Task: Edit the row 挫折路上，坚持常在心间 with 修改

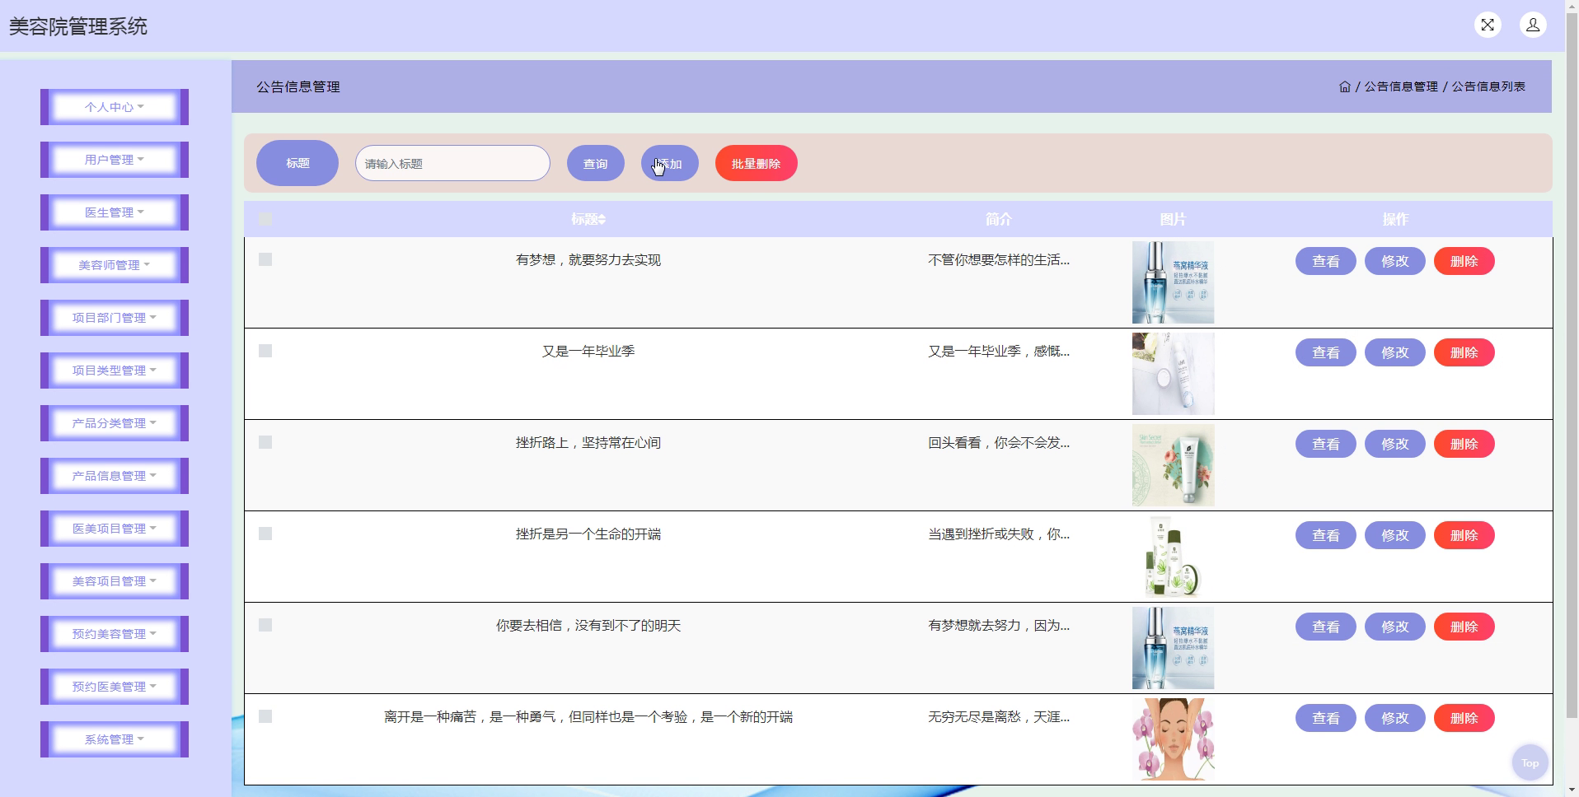Action: pyautogui.click(x=1395, y=444)
